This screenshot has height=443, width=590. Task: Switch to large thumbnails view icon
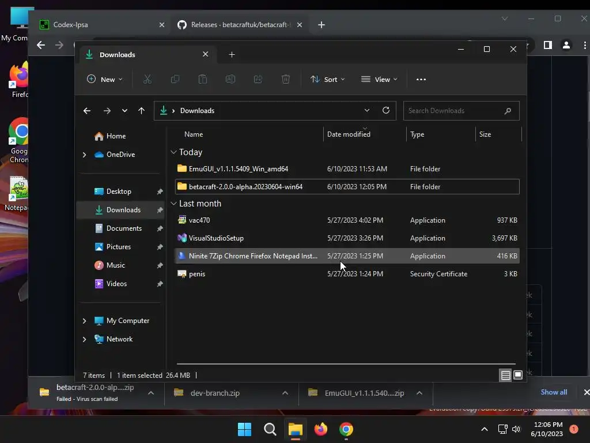coord(518,375)
